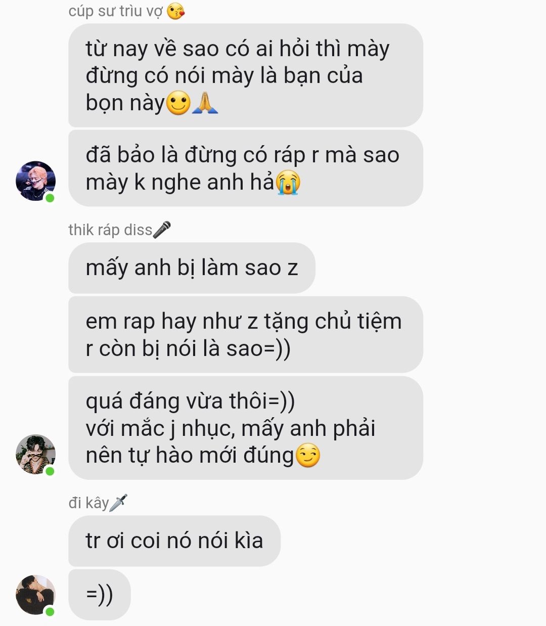The image size is (546, 626).
Task: Tap the sender name 'đi kây'
Action: click(x=88, y=503)
